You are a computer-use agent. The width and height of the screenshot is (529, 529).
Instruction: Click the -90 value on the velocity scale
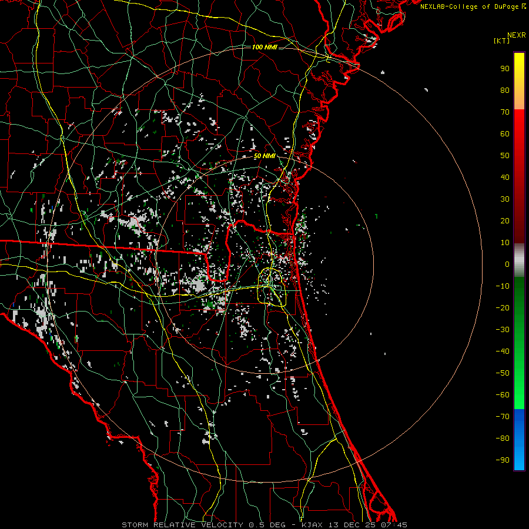503,460
